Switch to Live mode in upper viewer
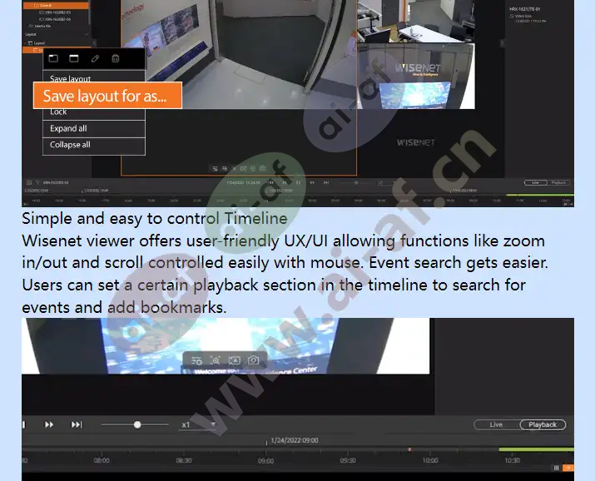This screenshot has height=481, width=595. point(535,182)
